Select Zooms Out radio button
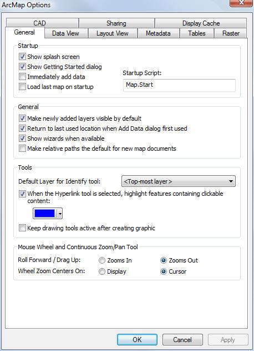This screenshot has height=351, width=254. [164, 260]
